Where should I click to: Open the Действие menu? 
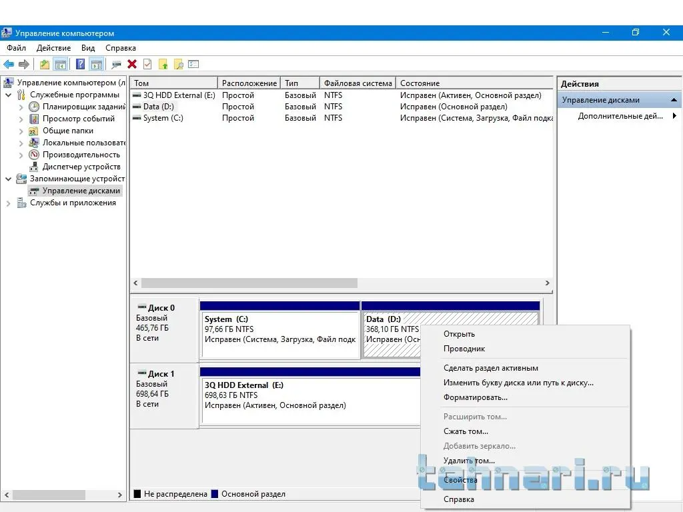[53, 48]
